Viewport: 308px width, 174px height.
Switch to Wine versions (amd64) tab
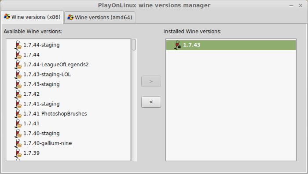(x=100, y=17)
